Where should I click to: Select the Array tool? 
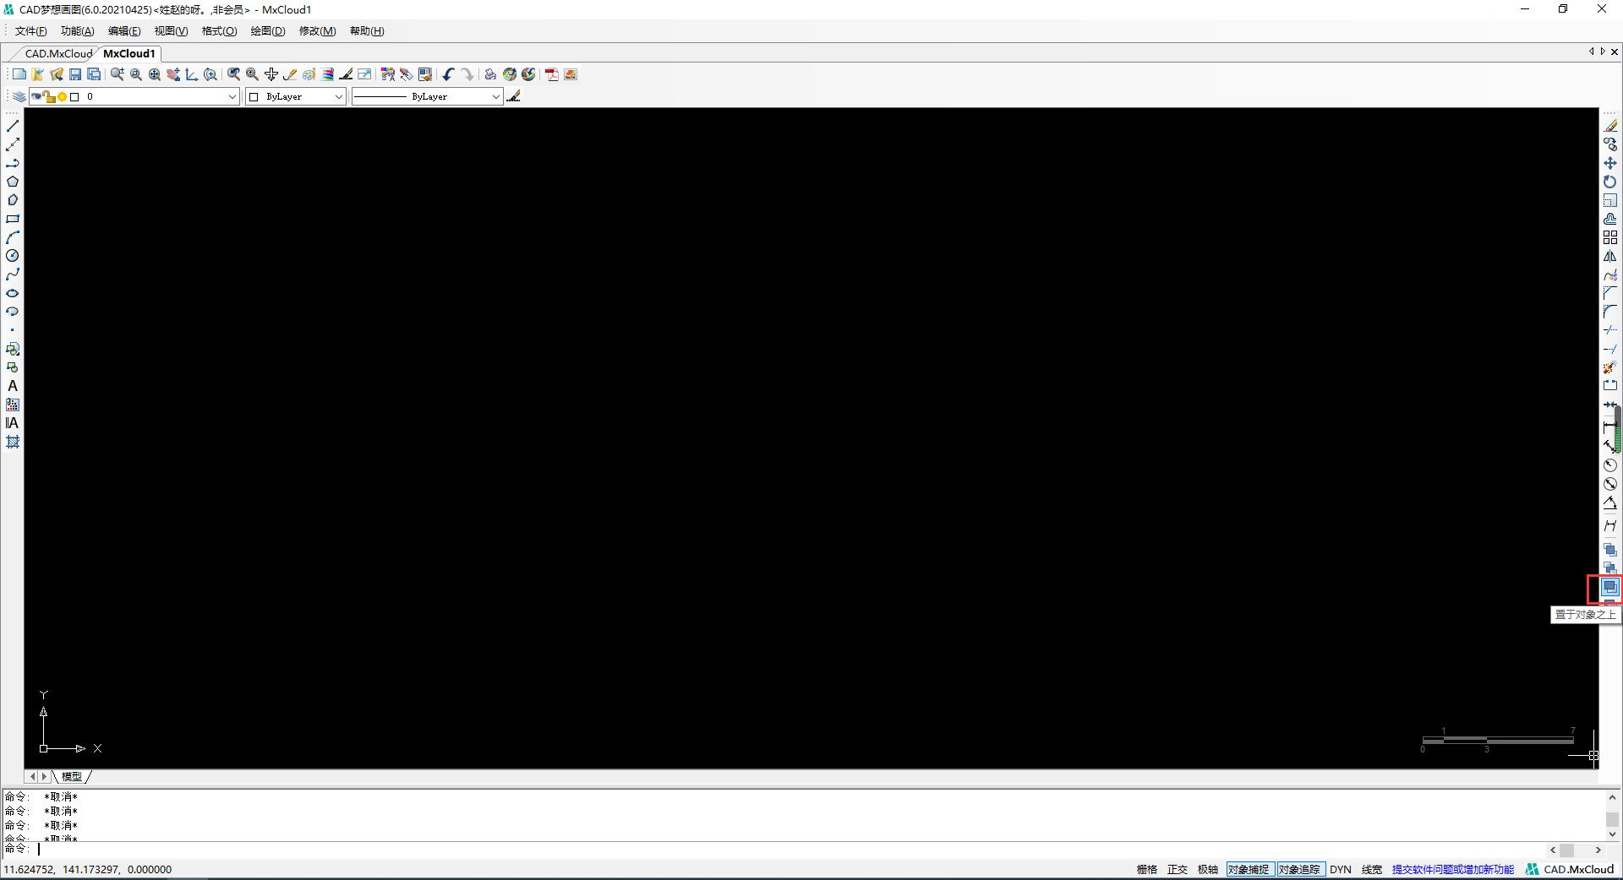coord(1610,237)
